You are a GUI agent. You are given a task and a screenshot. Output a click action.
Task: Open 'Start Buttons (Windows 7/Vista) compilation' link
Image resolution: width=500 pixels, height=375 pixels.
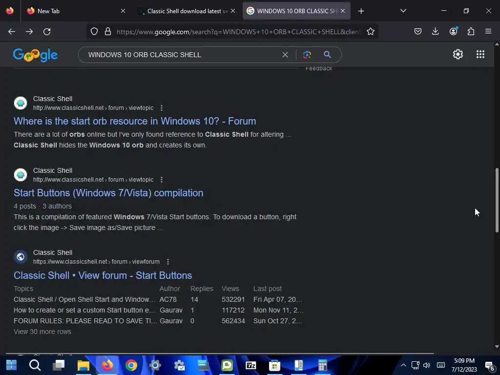108,193
